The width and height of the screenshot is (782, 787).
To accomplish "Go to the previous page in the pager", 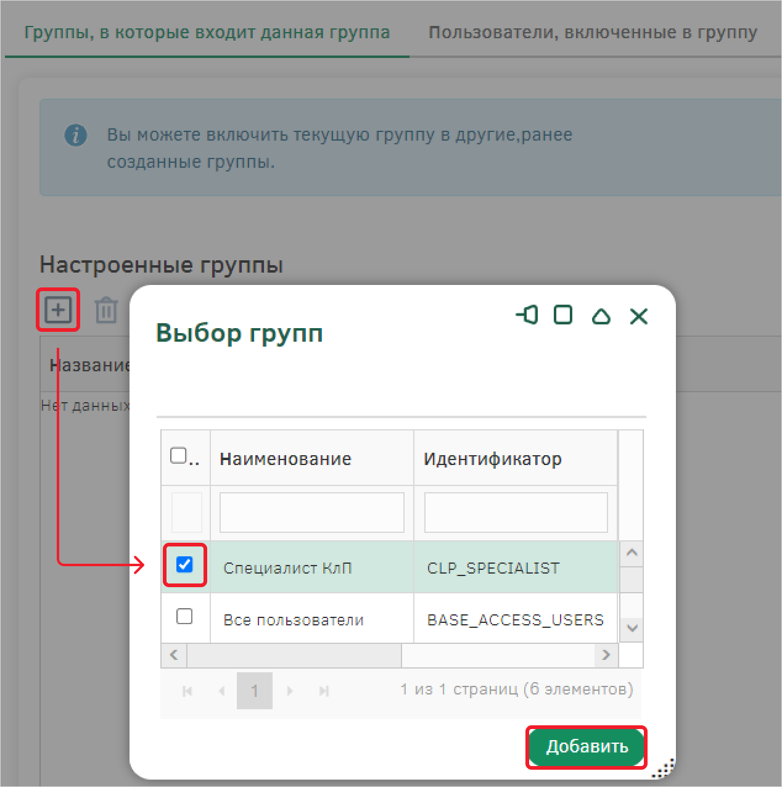I will [x=221, y=691].
